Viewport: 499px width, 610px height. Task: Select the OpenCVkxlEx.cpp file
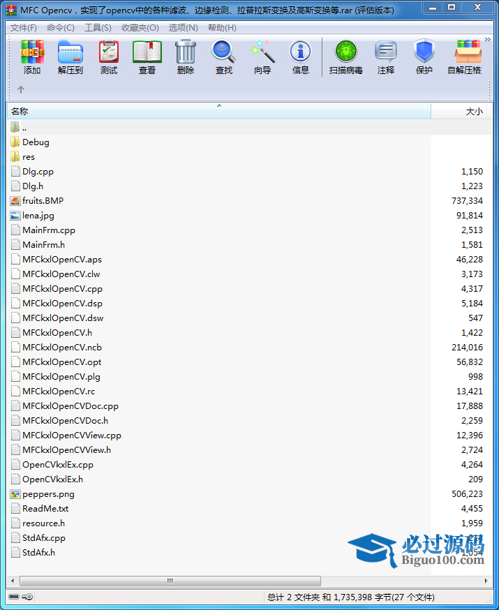[x=57, y=465]
